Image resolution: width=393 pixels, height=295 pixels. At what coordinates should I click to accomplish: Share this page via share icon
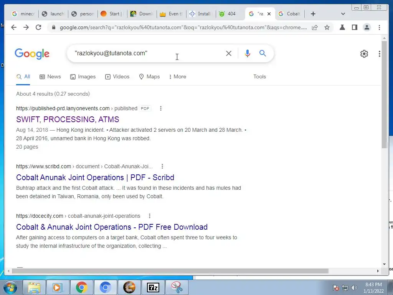[x=315, y=27]
